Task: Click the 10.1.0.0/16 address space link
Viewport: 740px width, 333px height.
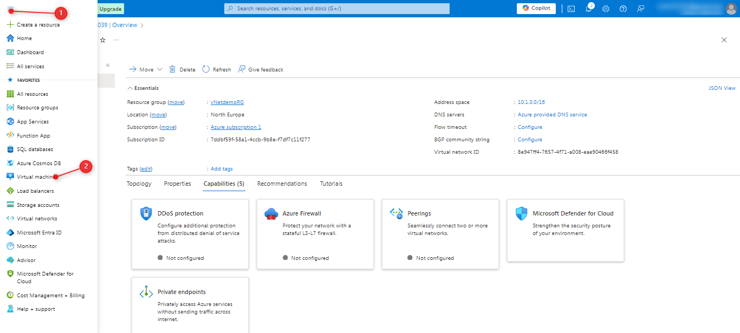Action: pyautogui.click(x=531, y=102)
